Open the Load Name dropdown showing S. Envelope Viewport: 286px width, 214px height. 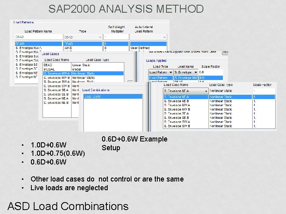pos(186,72)
